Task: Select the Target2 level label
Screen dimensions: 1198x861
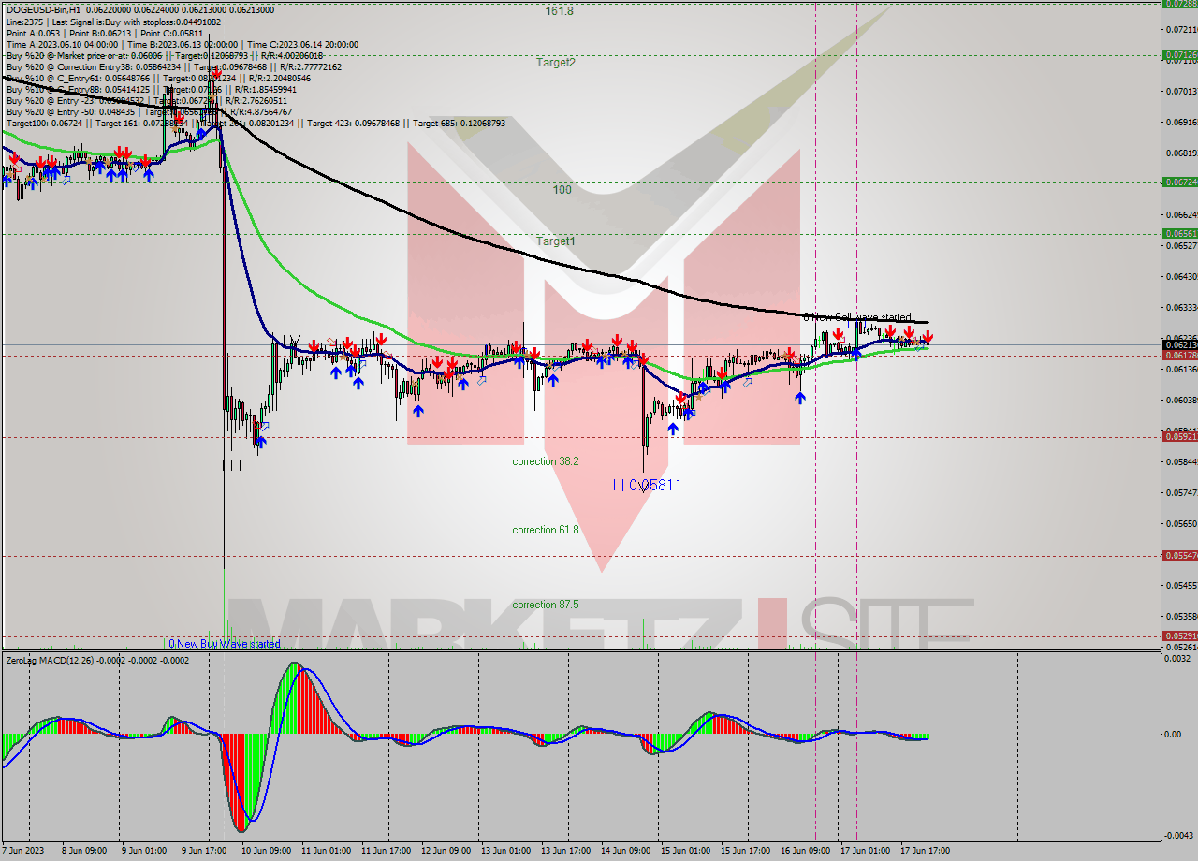Action: 556,63
